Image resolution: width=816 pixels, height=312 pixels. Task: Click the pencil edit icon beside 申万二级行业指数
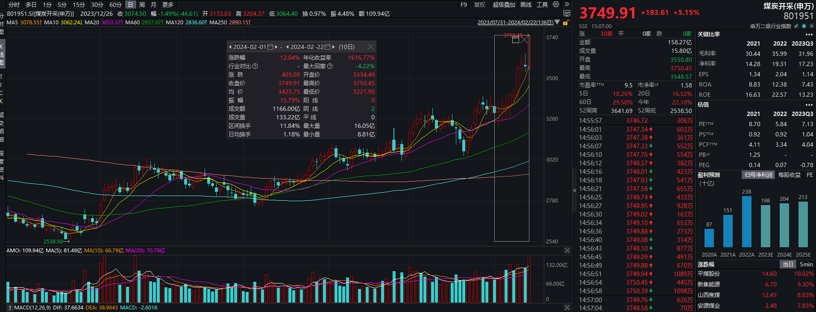tap(795, 26)
